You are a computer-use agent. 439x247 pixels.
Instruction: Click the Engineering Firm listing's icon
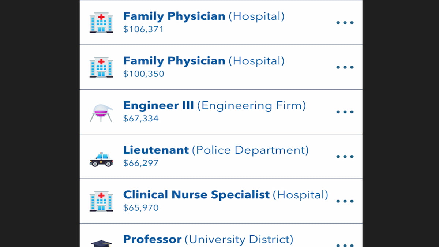pyautogui.click(x=101, y=112)
